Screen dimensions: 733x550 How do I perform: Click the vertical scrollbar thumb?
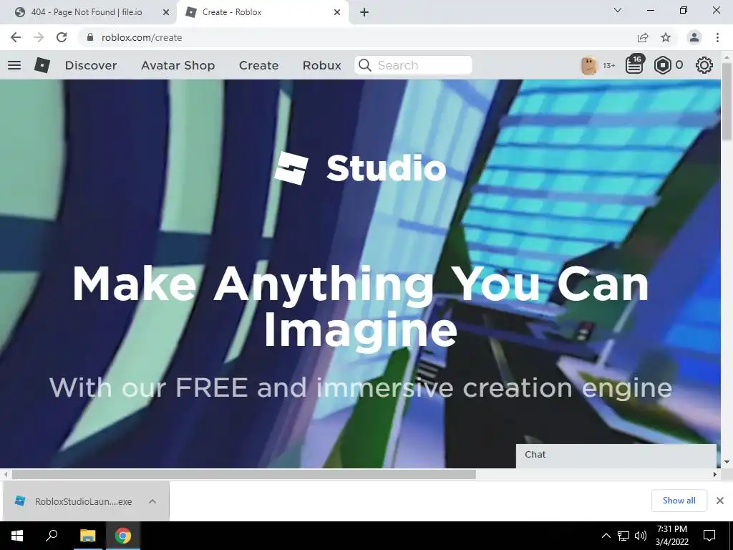(727, 100)
